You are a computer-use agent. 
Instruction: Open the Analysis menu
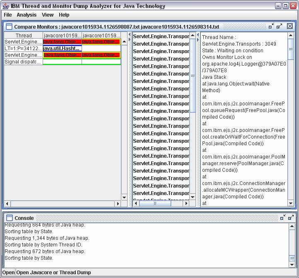[x=27, y=15]
